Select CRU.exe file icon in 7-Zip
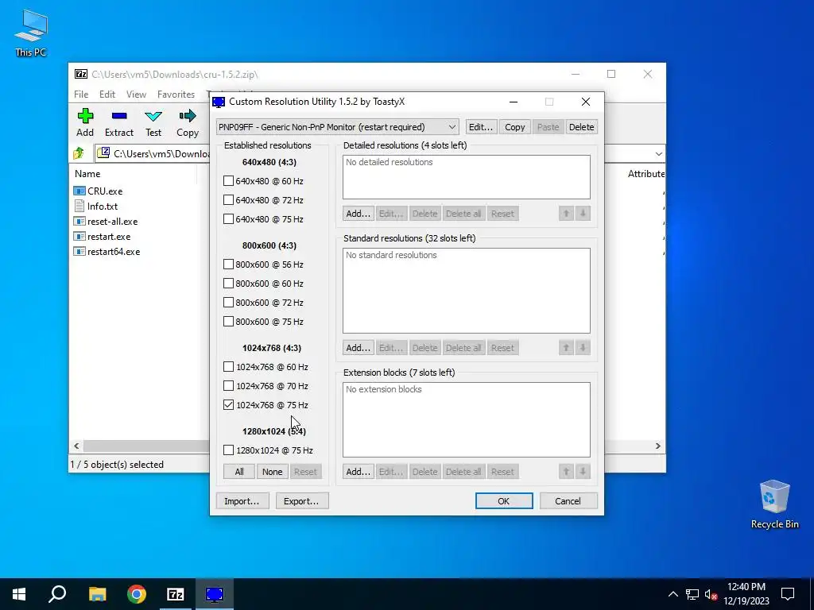 [x=79, y=191]
